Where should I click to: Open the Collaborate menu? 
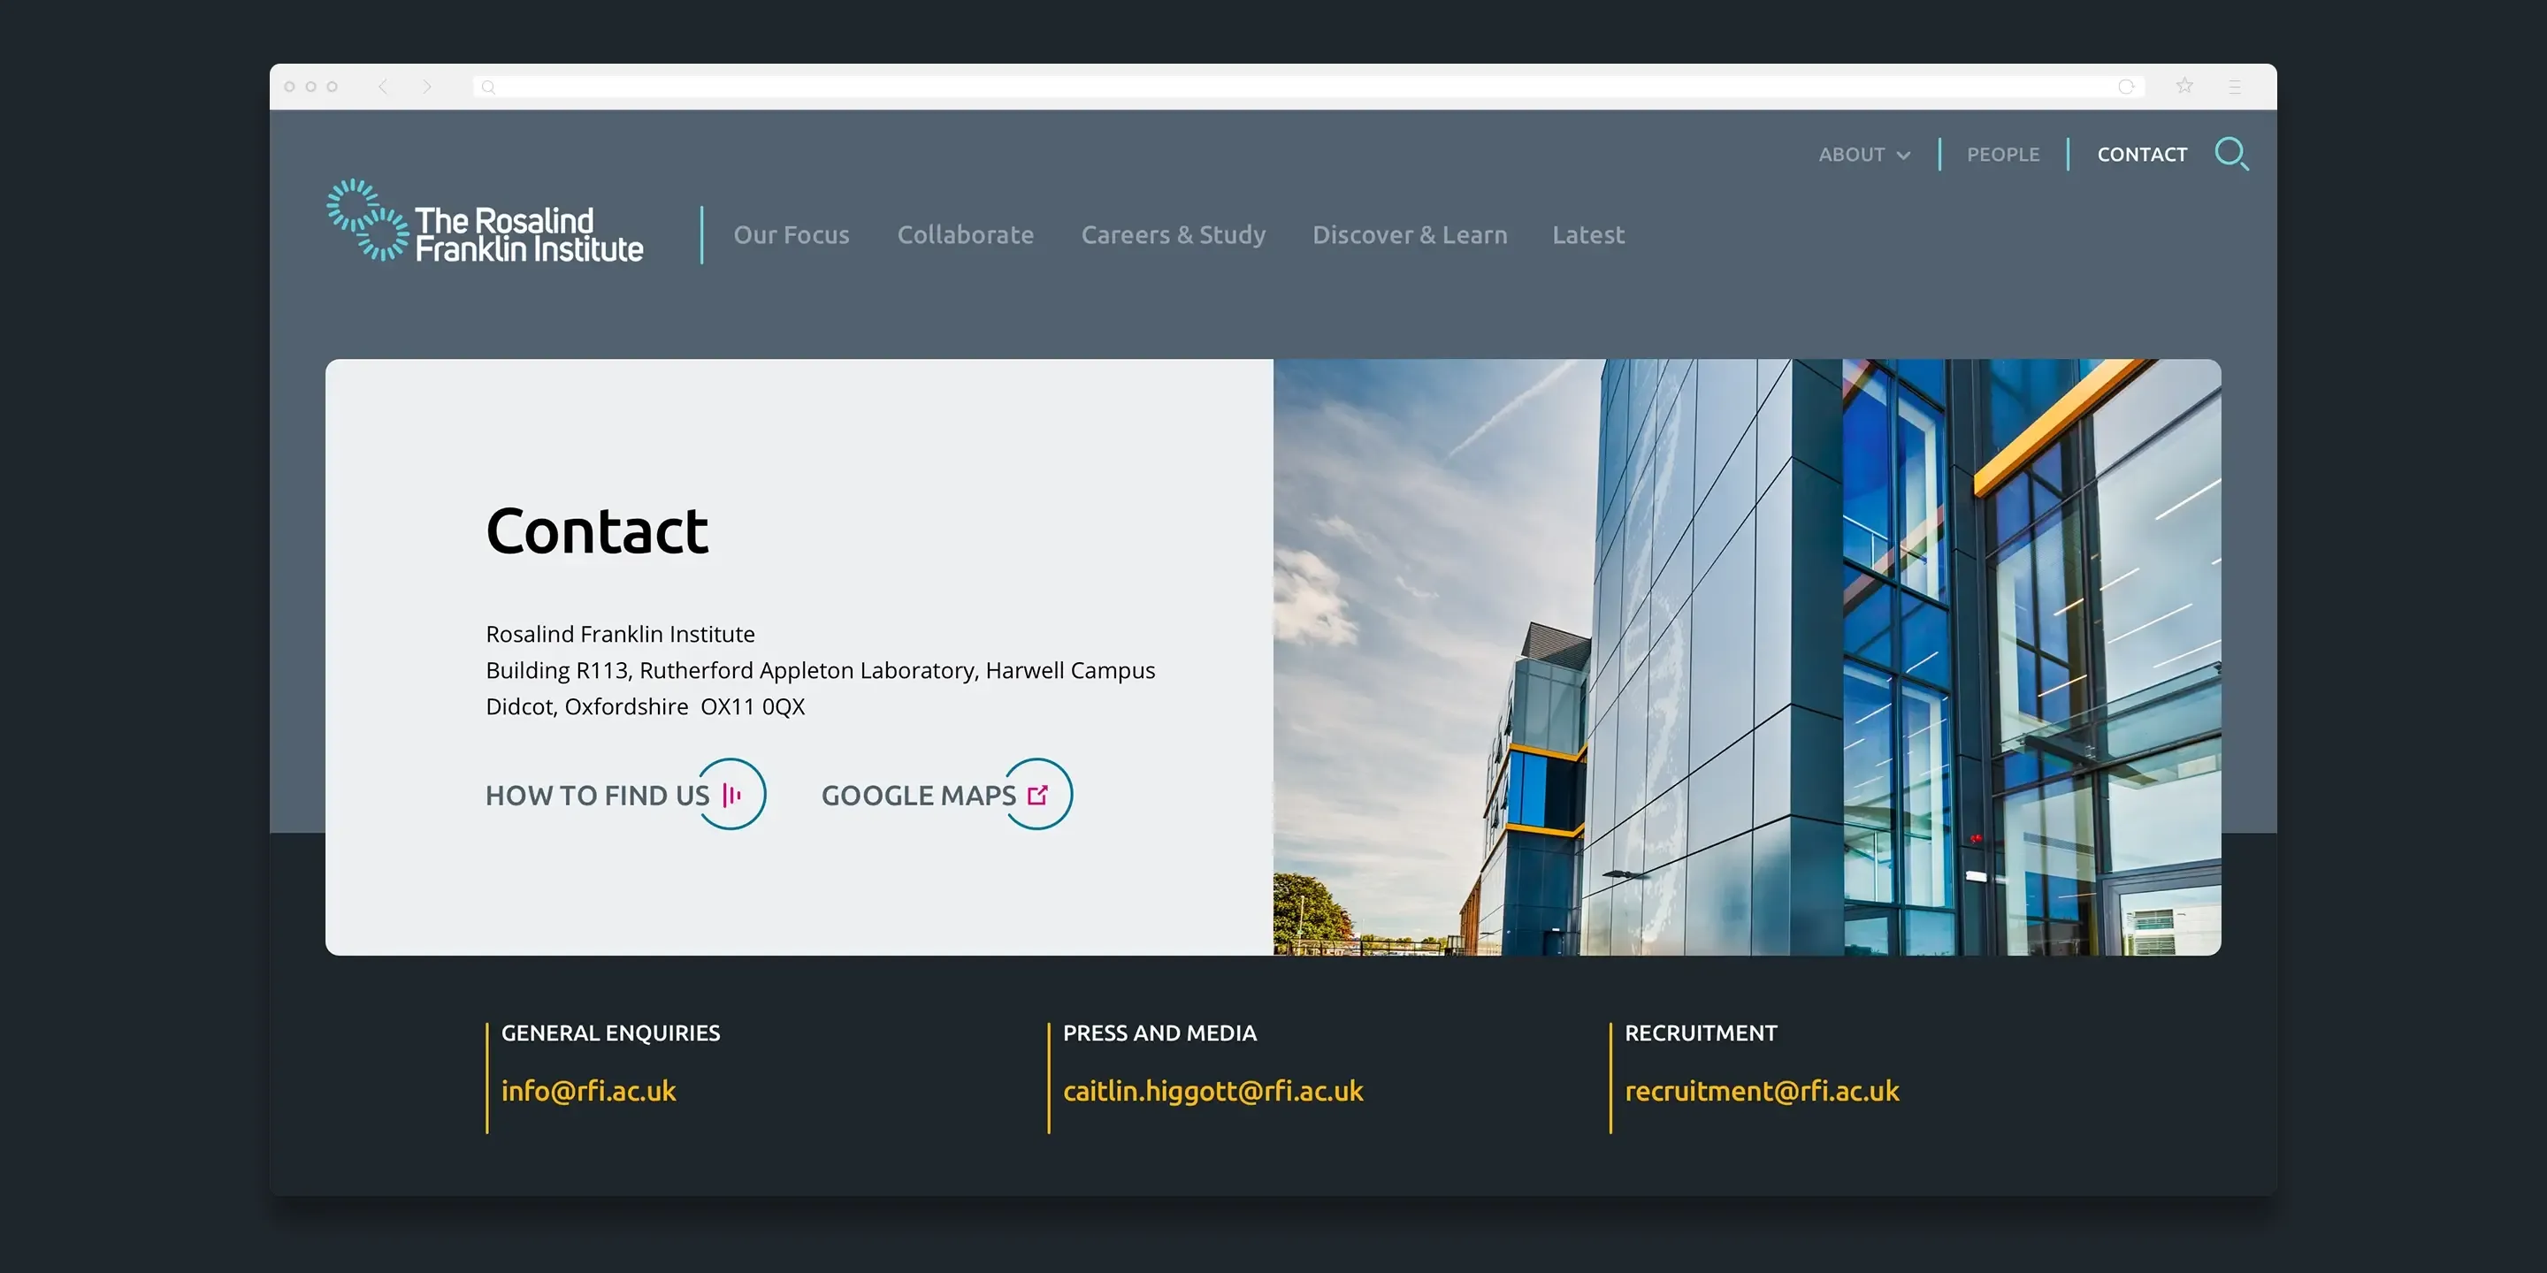point(965,235)
